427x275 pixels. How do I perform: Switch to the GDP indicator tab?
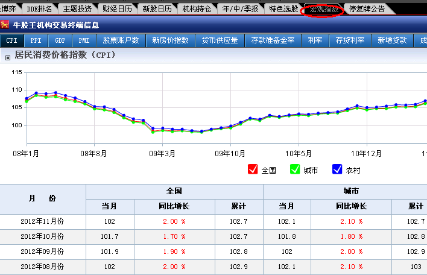coord(60,40)
